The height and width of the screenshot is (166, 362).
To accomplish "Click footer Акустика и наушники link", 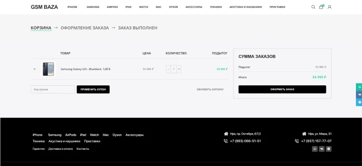I will 64,142.
